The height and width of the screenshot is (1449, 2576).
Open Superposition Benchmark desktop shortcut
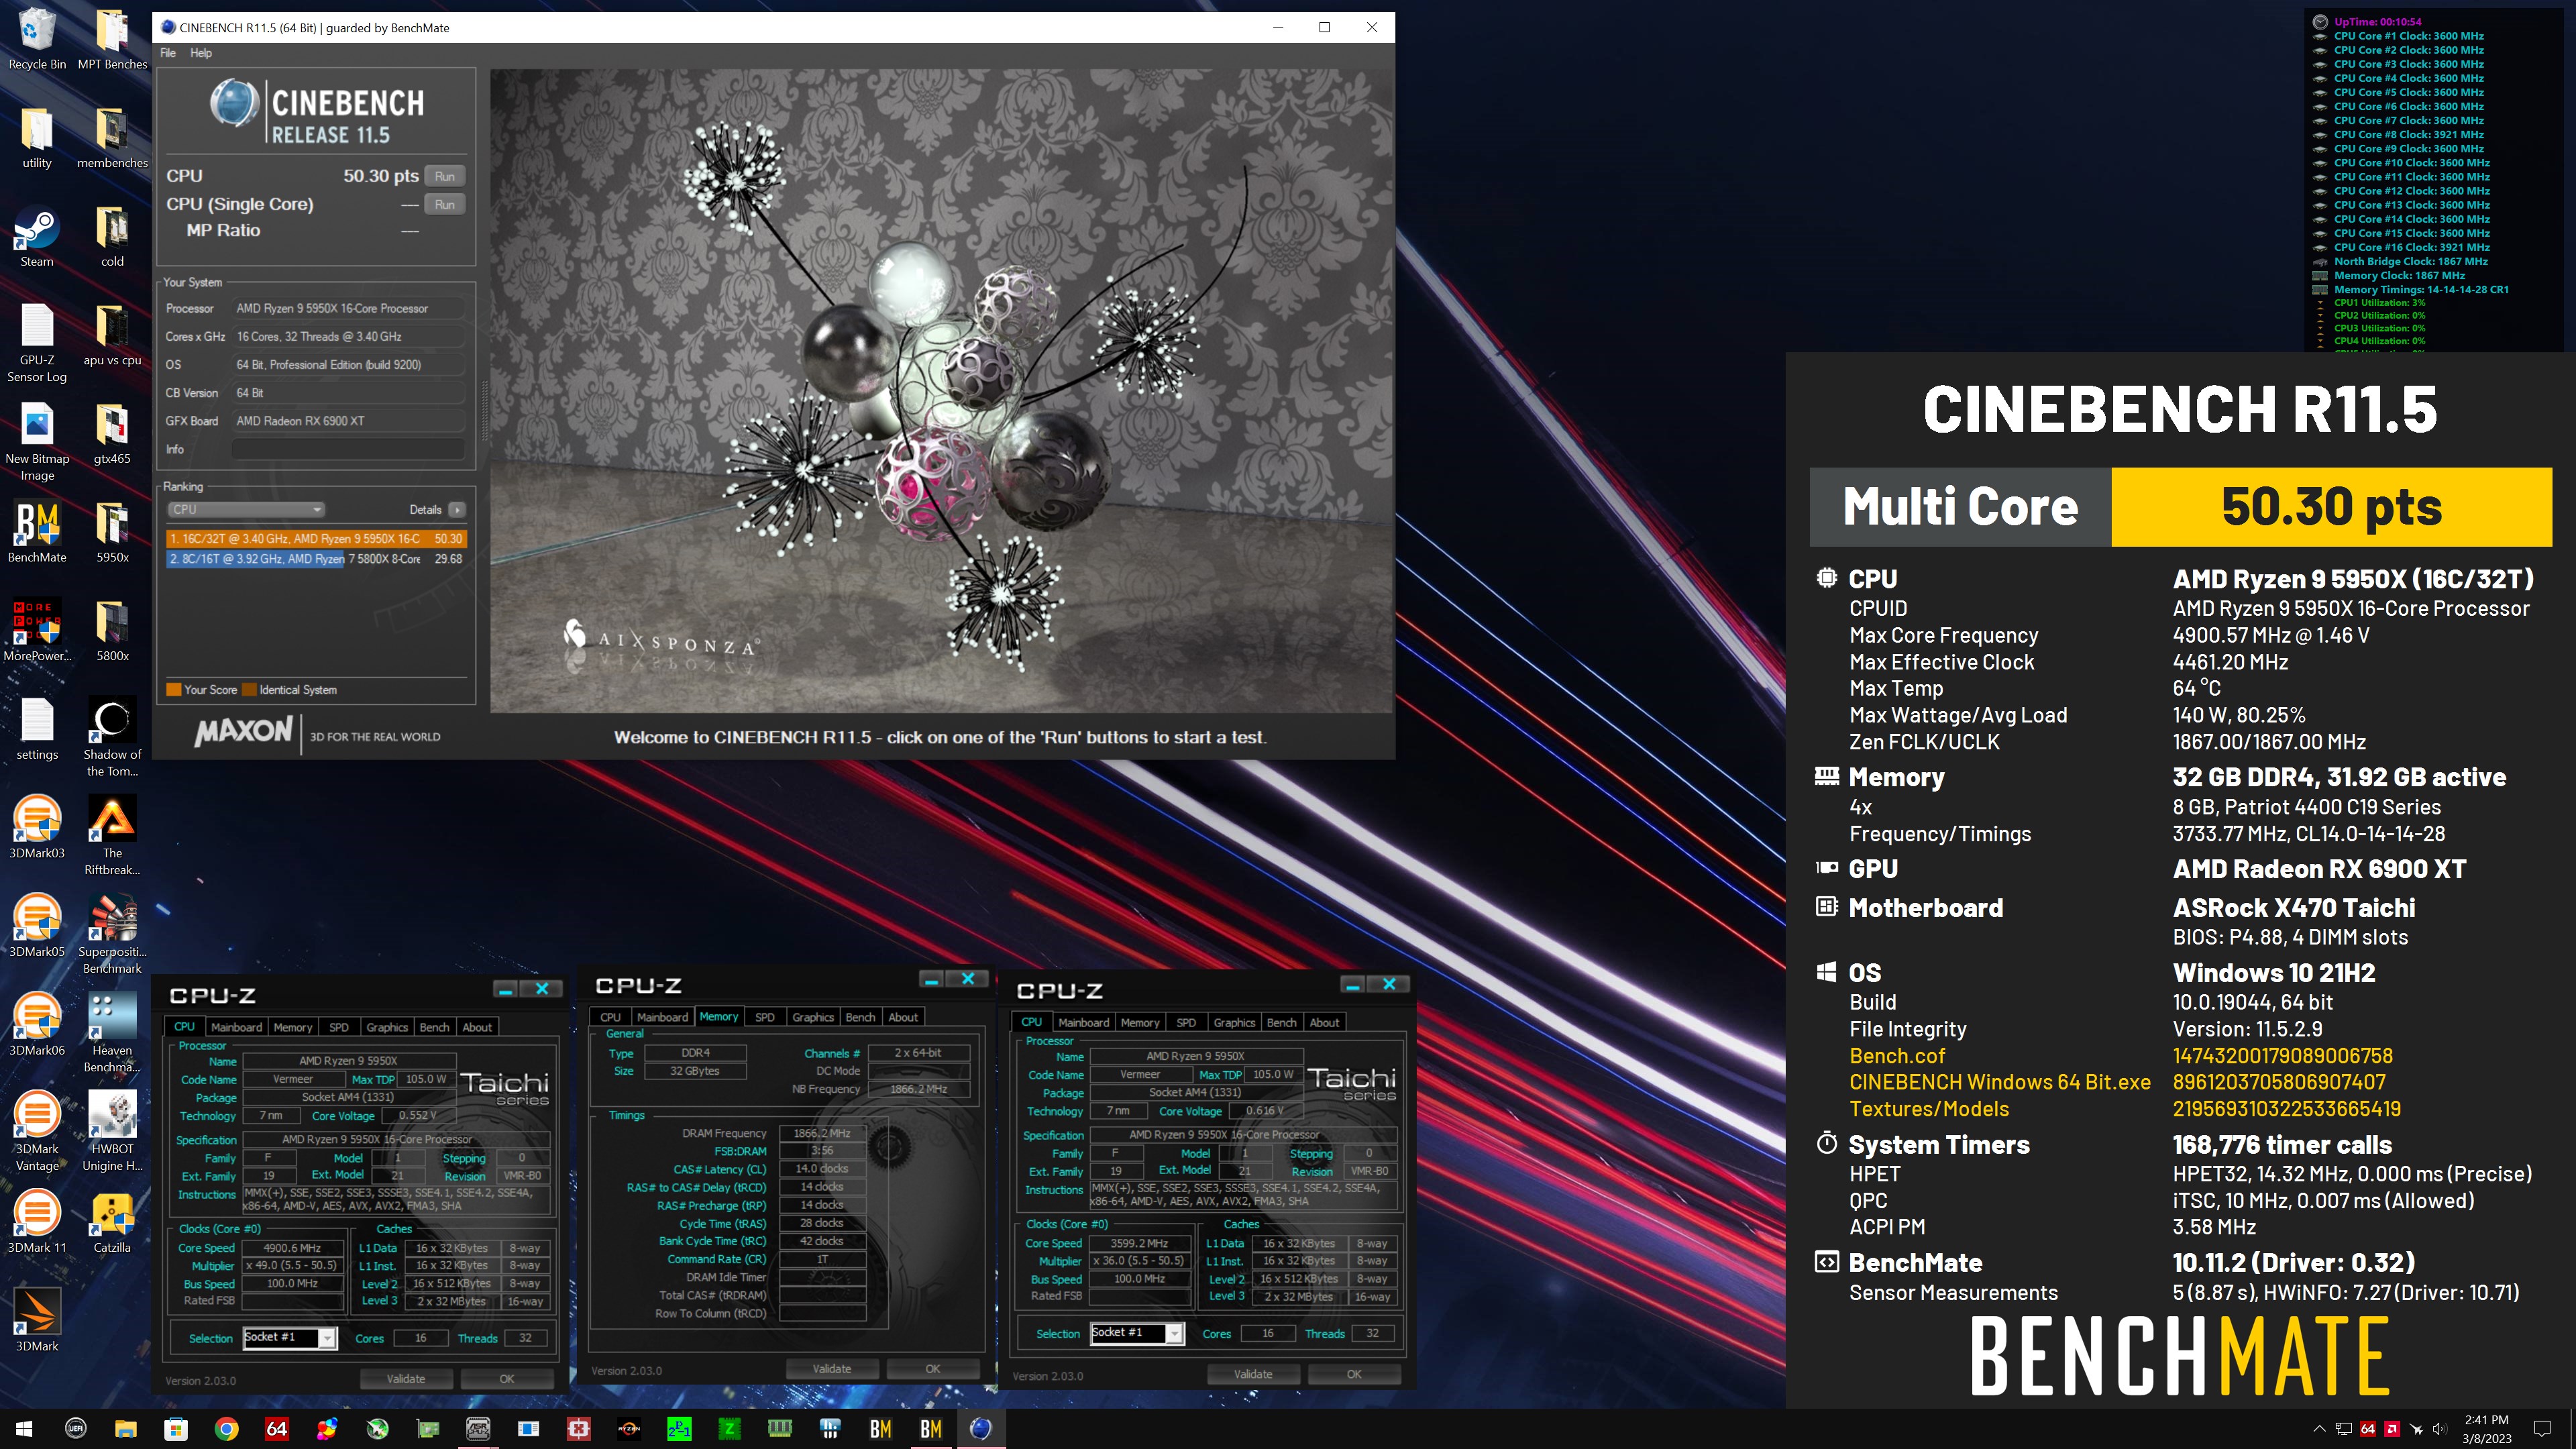(x=112, y=934)
